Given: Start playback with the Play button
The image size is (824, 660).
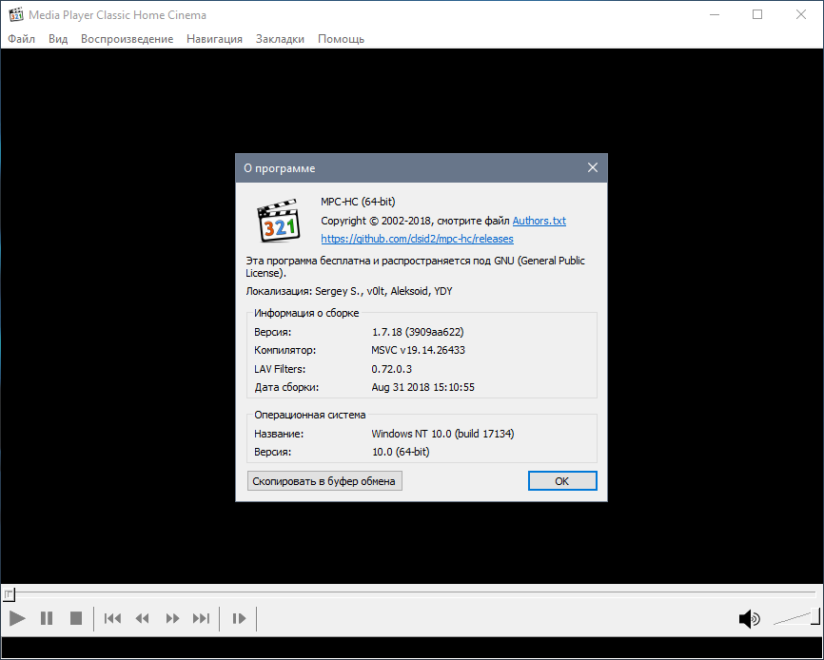Looking at the screenshot, I should [x=17, y=618].
